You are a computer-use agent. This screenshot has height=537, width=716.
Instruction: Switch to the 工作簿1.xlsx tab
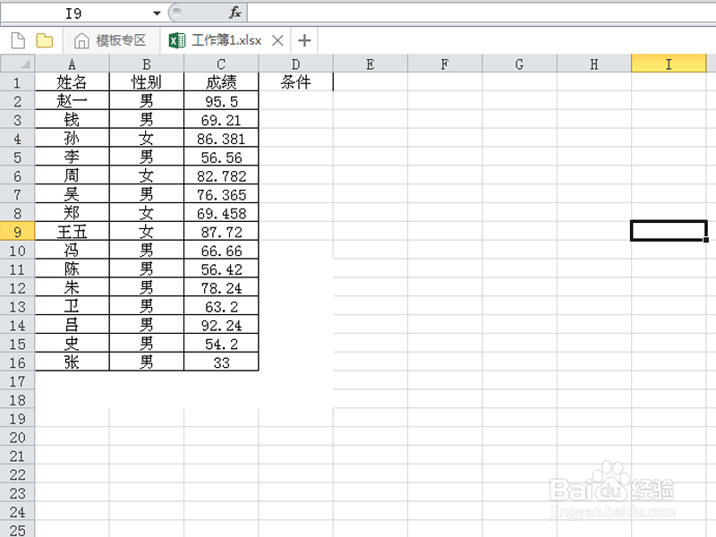[x=226, y=40]
